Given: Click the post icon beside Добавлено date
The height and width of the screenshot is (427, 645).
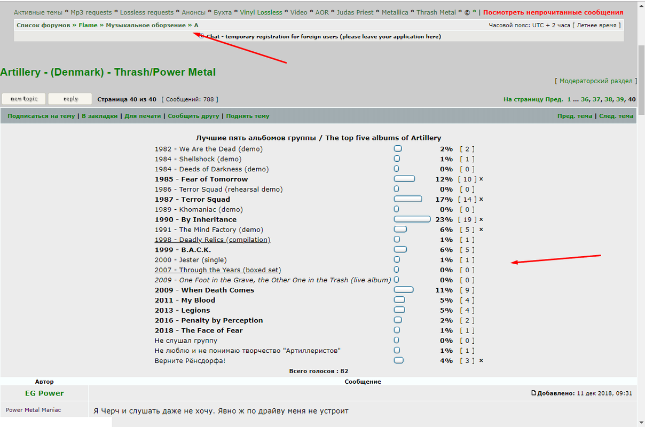Looking at the screenshot, I should coord(533,393).
